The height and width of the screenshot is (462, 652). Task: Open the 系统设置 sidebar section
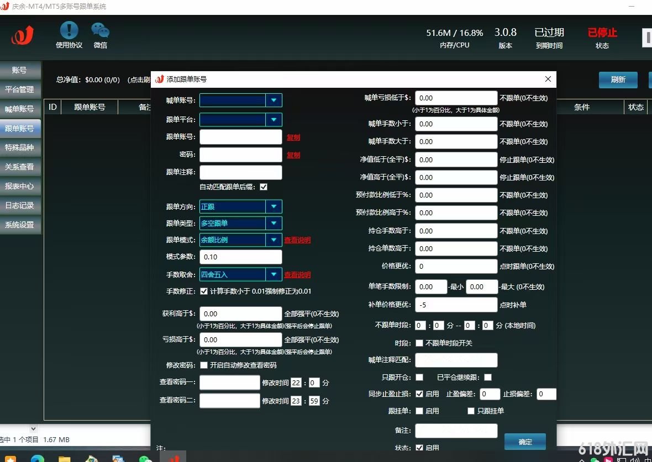point(20,225)
